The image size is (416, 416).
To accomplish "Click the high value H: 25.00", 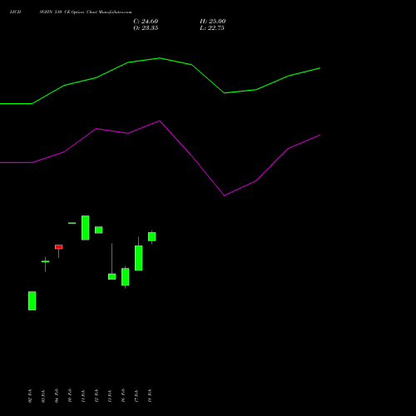I will point(212,22).
